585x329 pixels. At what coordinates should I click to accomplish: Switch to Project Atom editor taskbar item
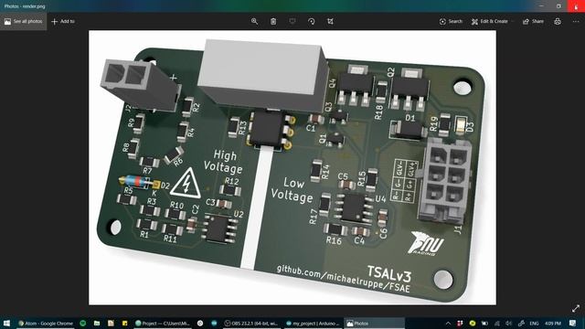pyautogui.click(x=163, y=323)
